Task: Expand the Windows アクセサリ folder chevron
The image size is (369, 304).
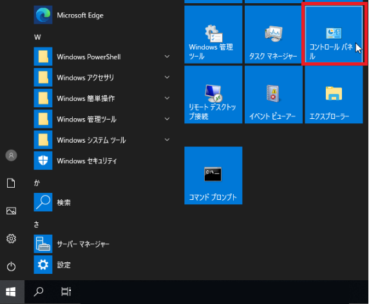Action: point(167,77)
